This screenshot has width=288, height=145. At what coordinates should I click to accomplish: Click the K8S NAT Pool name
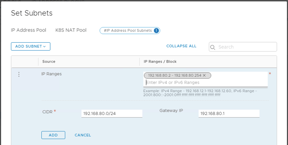coord(71,30)
